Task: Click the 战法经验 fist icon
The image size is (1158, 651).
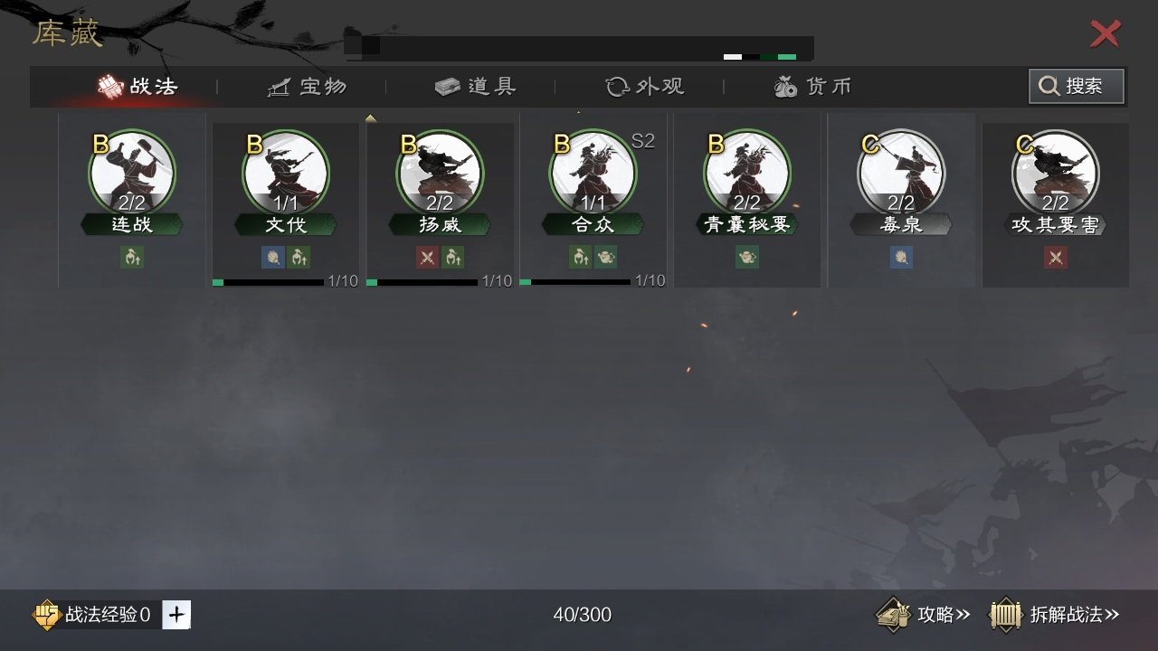Action: tap(46, 615)
